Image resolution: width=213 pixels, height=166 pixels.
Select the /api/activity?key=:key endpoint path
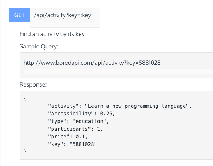[x=63, y=15]
